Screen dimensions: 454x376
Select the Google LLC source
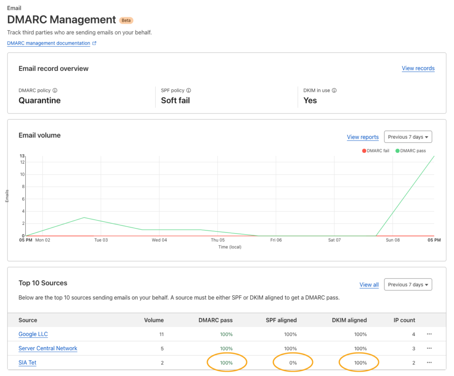coord(33,334)
